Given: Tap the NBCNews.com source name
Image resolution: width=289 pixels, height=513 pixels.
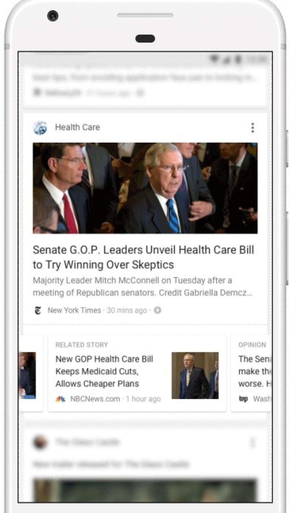Looking at the screenshot, I should [x=95, y=399].
